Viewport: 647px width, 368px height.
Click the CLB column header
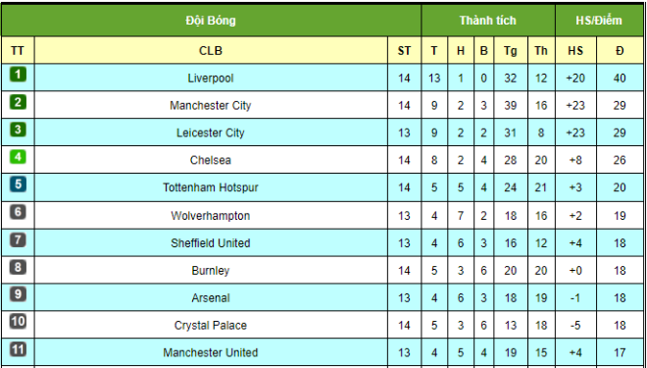pos(211,50)
